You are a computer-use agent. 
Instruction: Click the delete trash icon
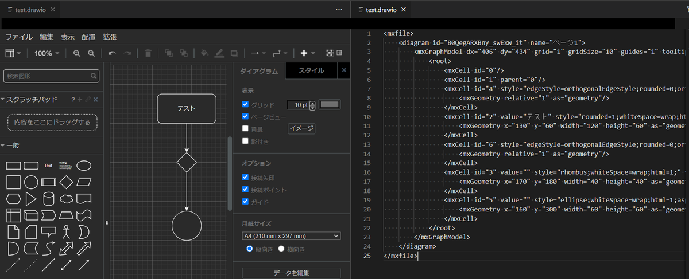point(148,53)
